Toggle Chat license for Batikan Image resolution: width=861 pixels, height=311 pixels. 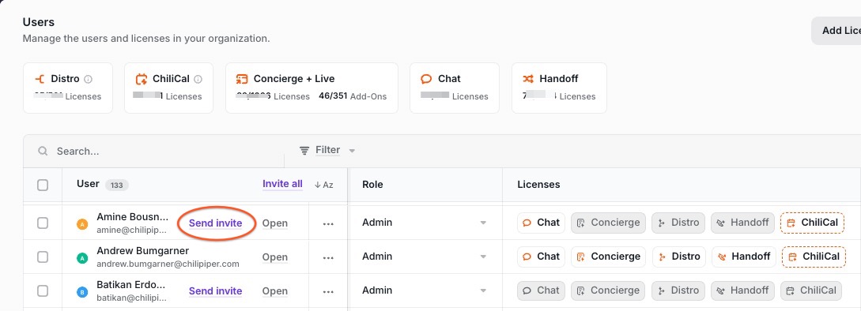[x=541, y=290]
